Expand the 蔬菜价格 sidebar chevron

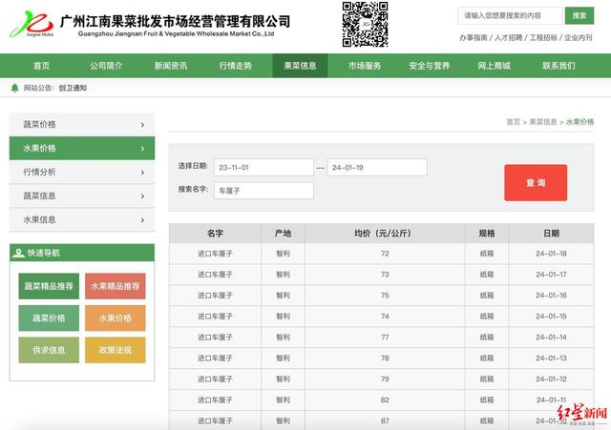pos(142,125)
